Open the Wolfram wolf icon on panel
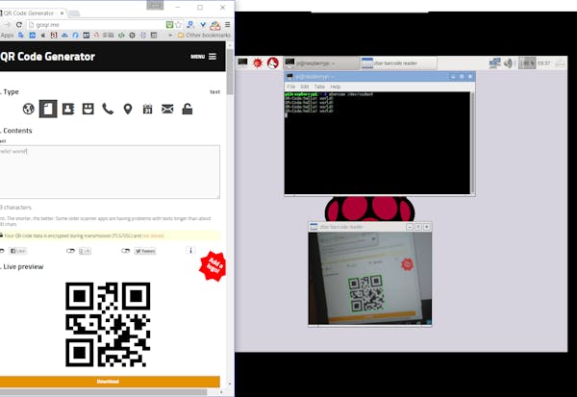 273,62
